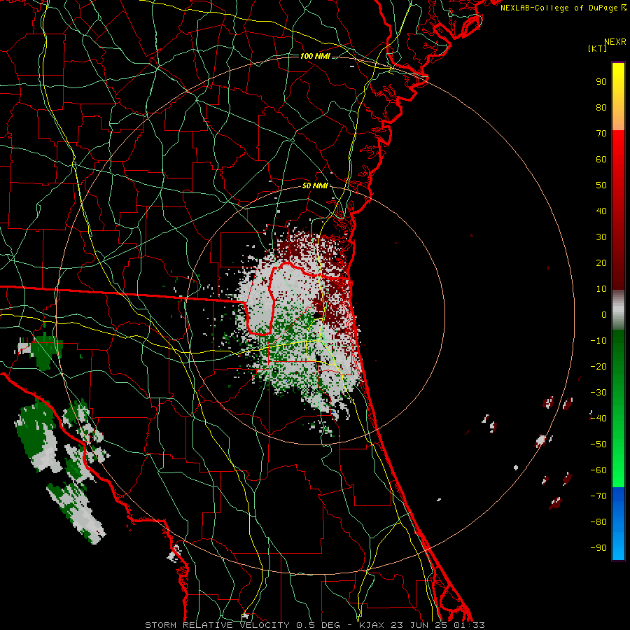Click the -90 scale label
This screenshot has width=630, height=630.
click(598, 548)
